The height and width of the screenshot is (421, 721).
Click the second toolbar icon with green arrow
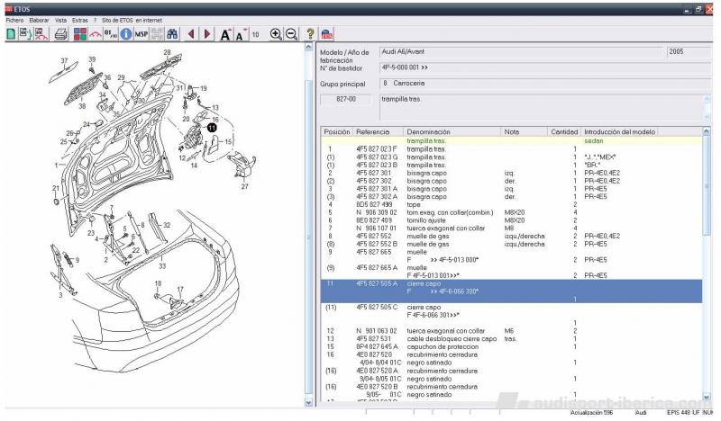(x=26, y=34)
